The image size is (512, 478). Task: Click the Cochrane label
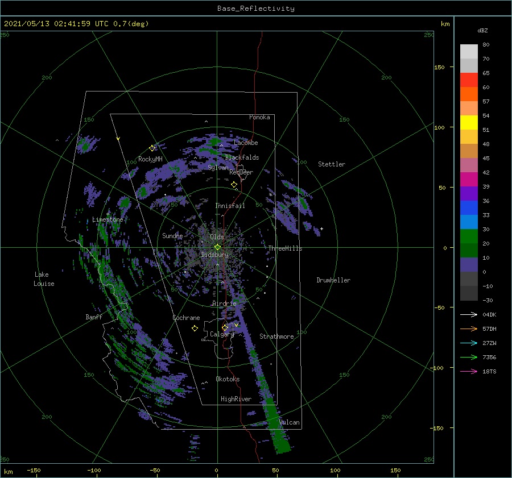(x=186, y=318)
